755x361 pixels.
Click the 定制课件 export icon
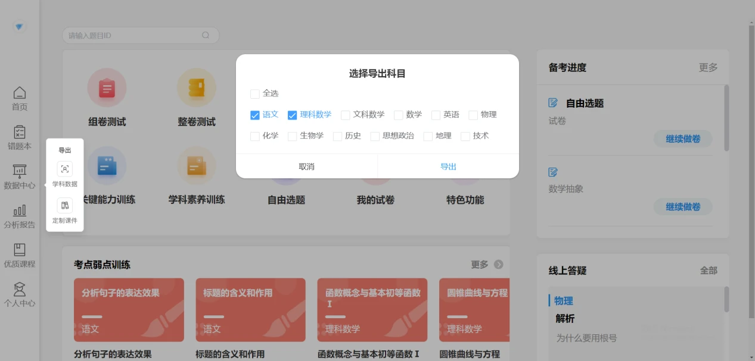[x=65, y=205]
